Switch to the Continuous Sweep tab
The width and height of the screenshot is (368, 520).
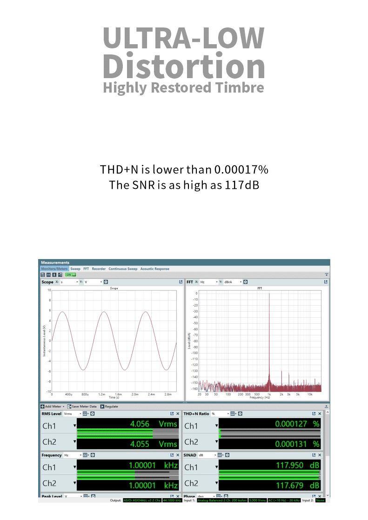click(123, 269)
